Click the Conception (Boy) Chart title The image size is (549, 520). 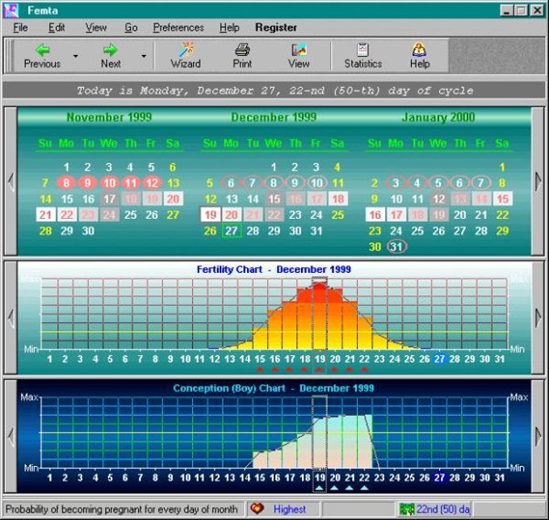pyautogui.click(x=274, y=388)
